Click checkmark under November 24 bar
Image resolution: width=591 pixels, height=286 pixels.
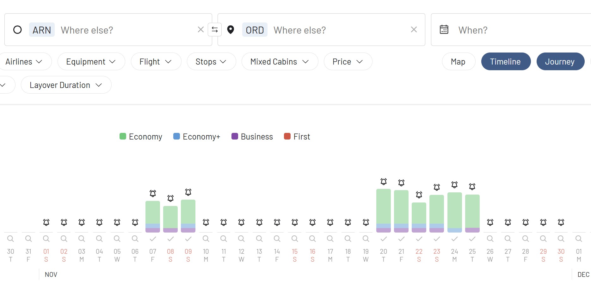tap(454, 239)
